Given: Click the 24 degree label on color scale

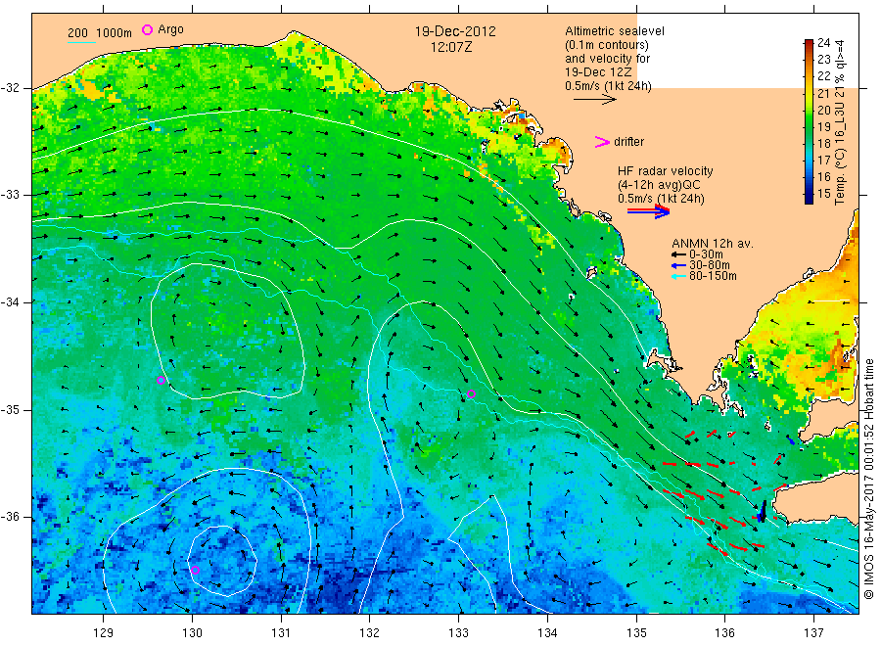Looking at the screenshot, I should point(823,43).
